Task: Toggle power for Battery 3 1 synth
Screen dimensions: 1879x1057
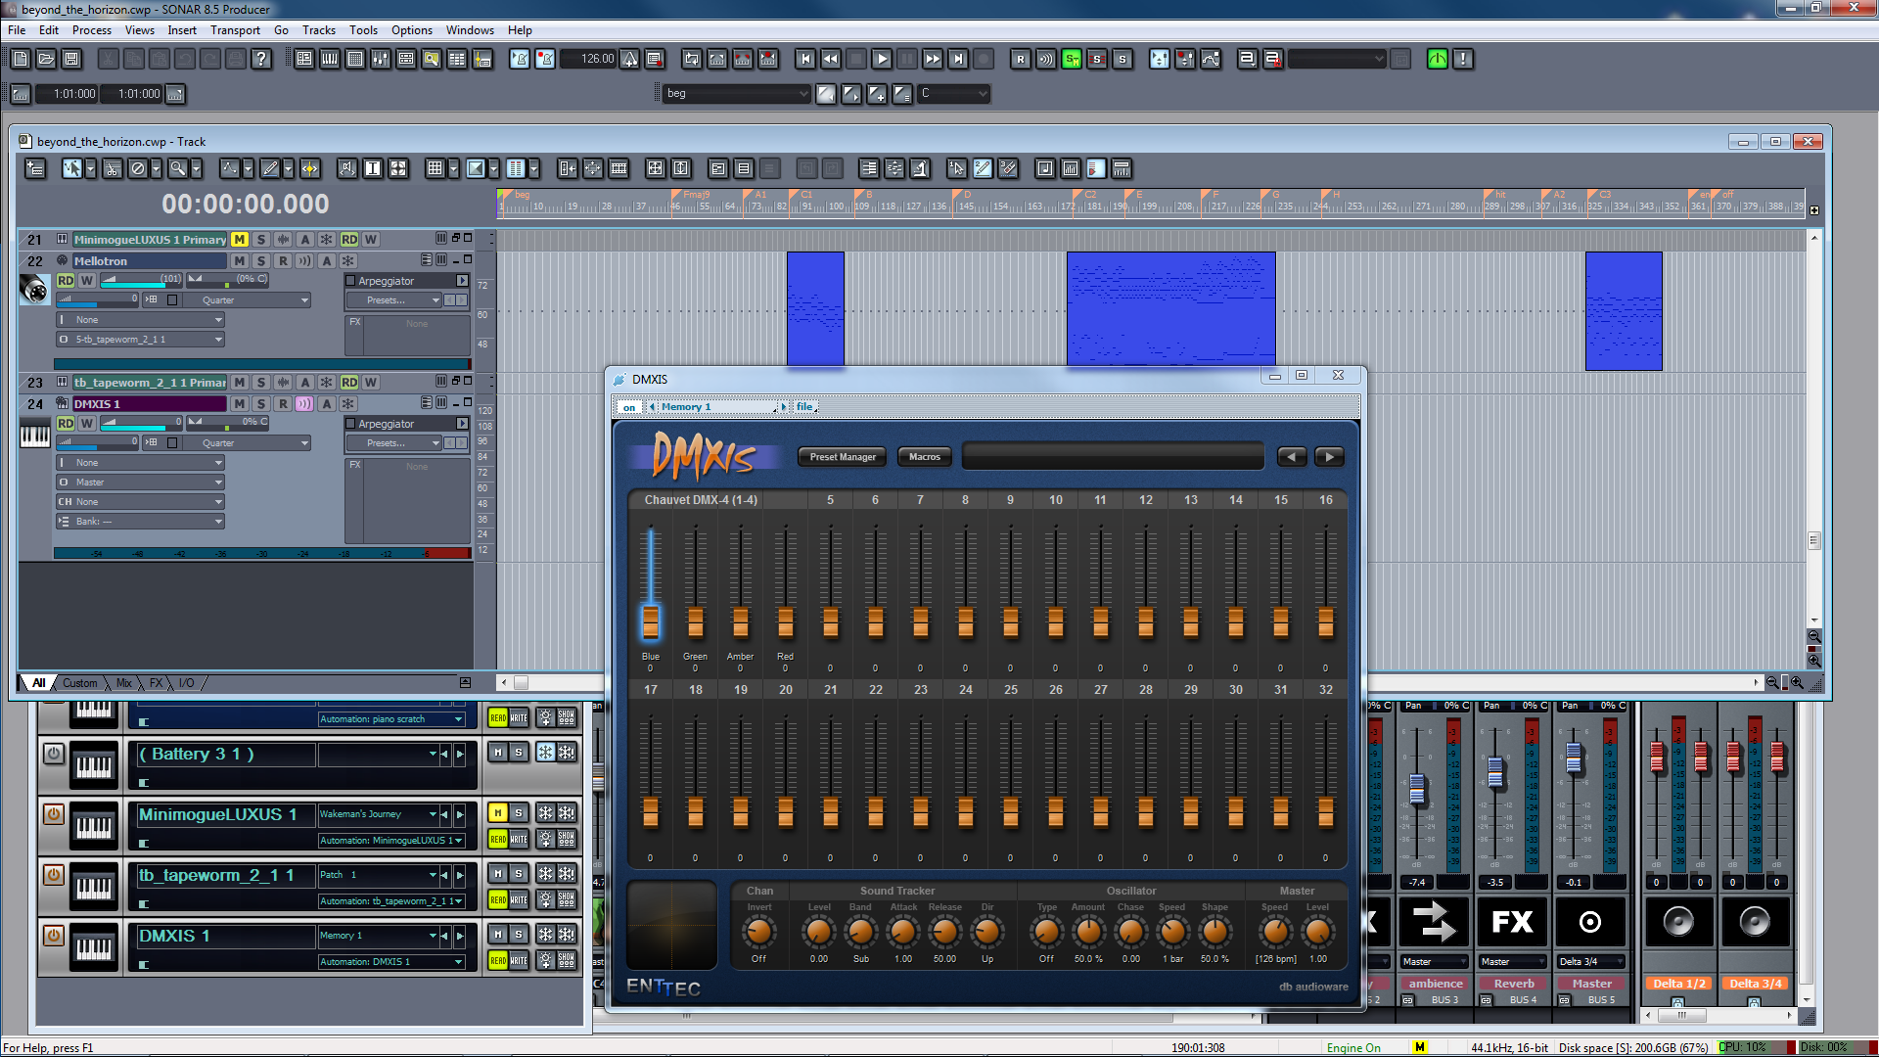Action: (54, 754)
